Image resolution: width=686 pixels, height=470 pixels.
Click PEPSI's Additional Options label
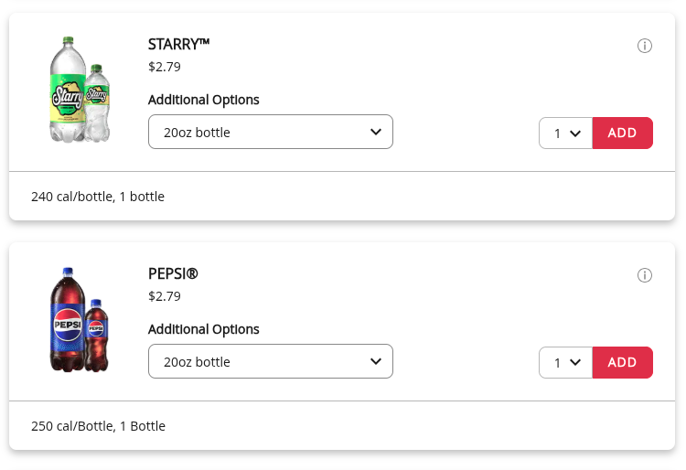click(x=204, y=329)
